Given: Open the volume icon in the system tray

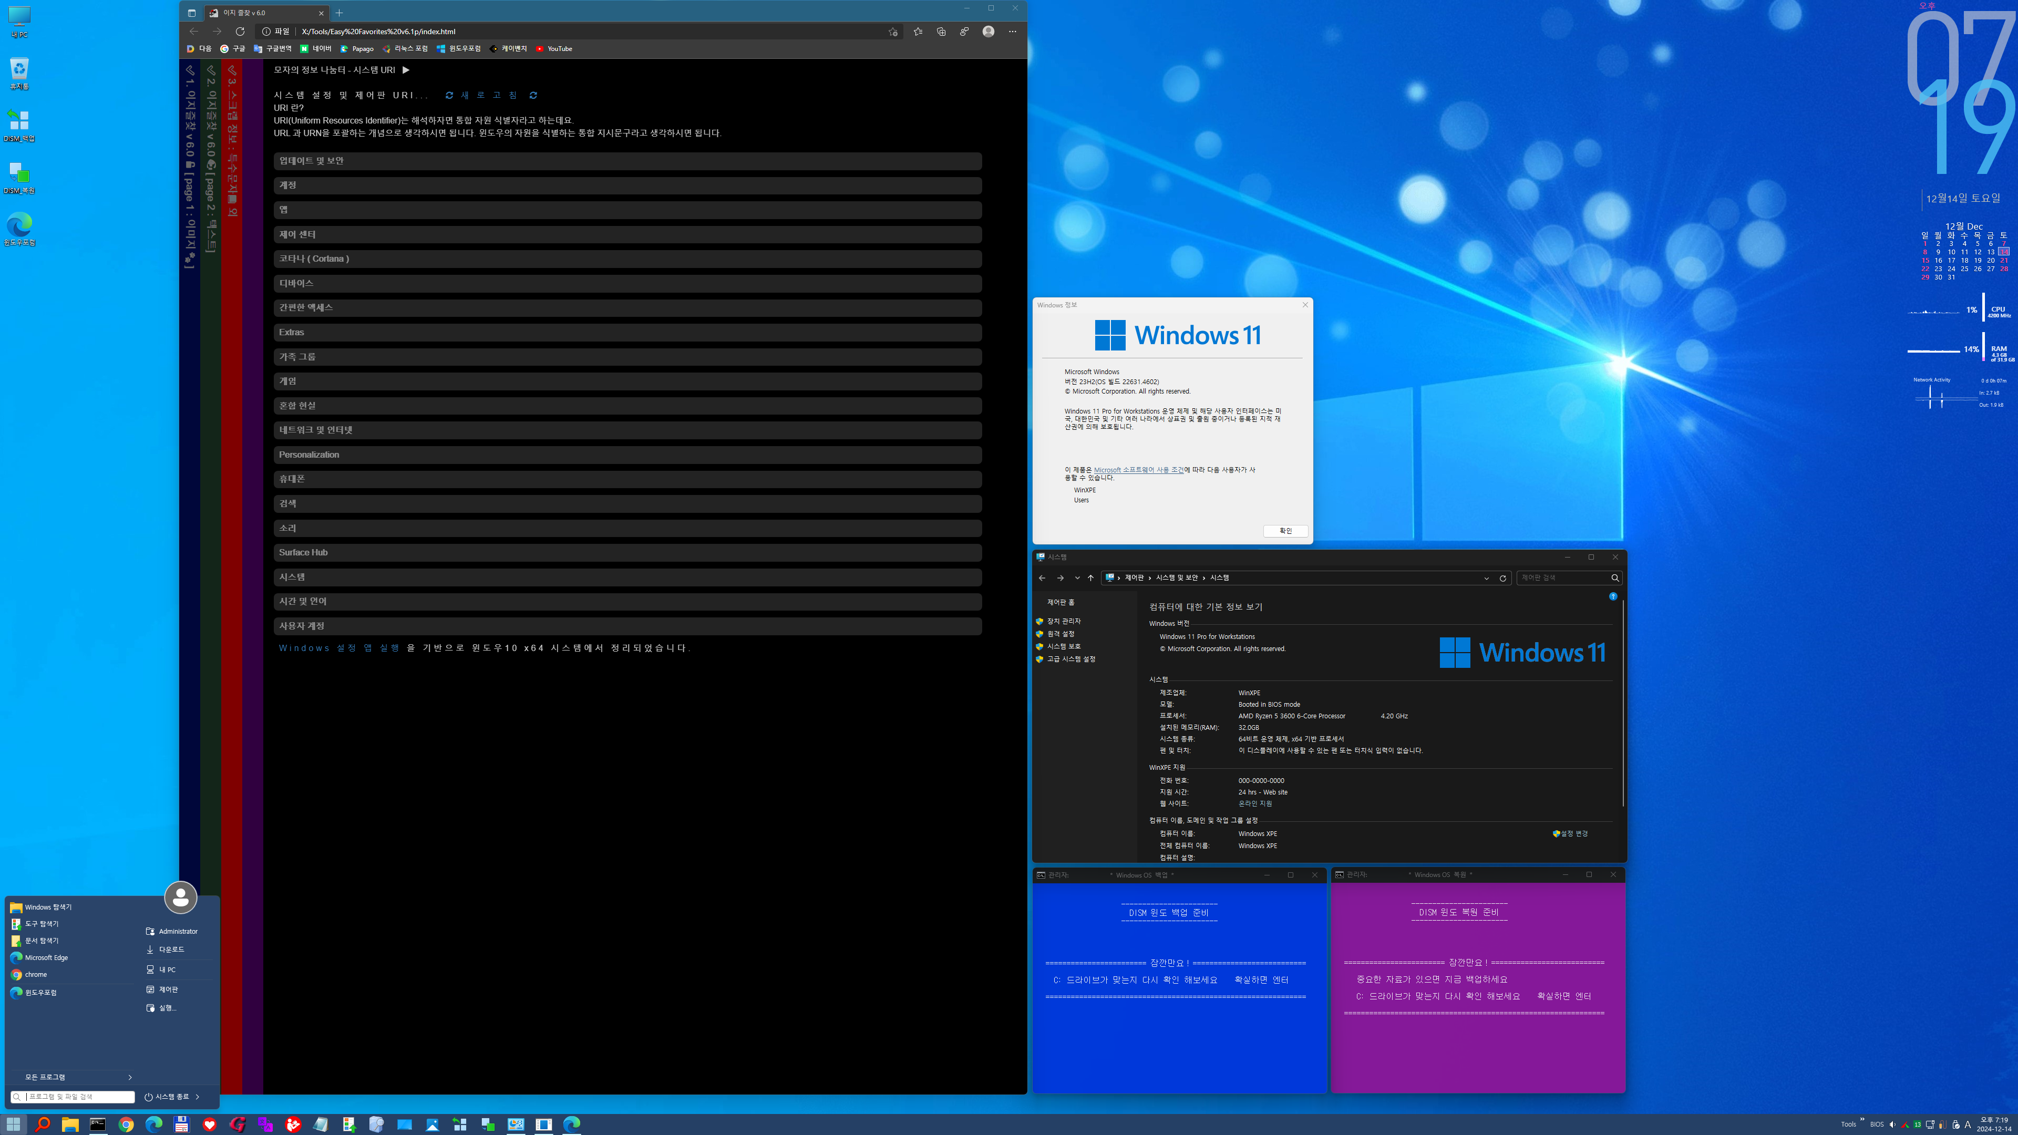Looking at the screenshot, I should 1892,1124.
